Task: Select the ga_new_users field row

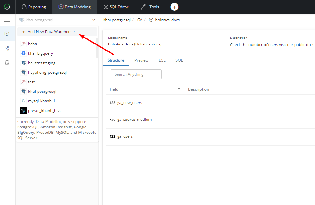Action: point(210,103)
